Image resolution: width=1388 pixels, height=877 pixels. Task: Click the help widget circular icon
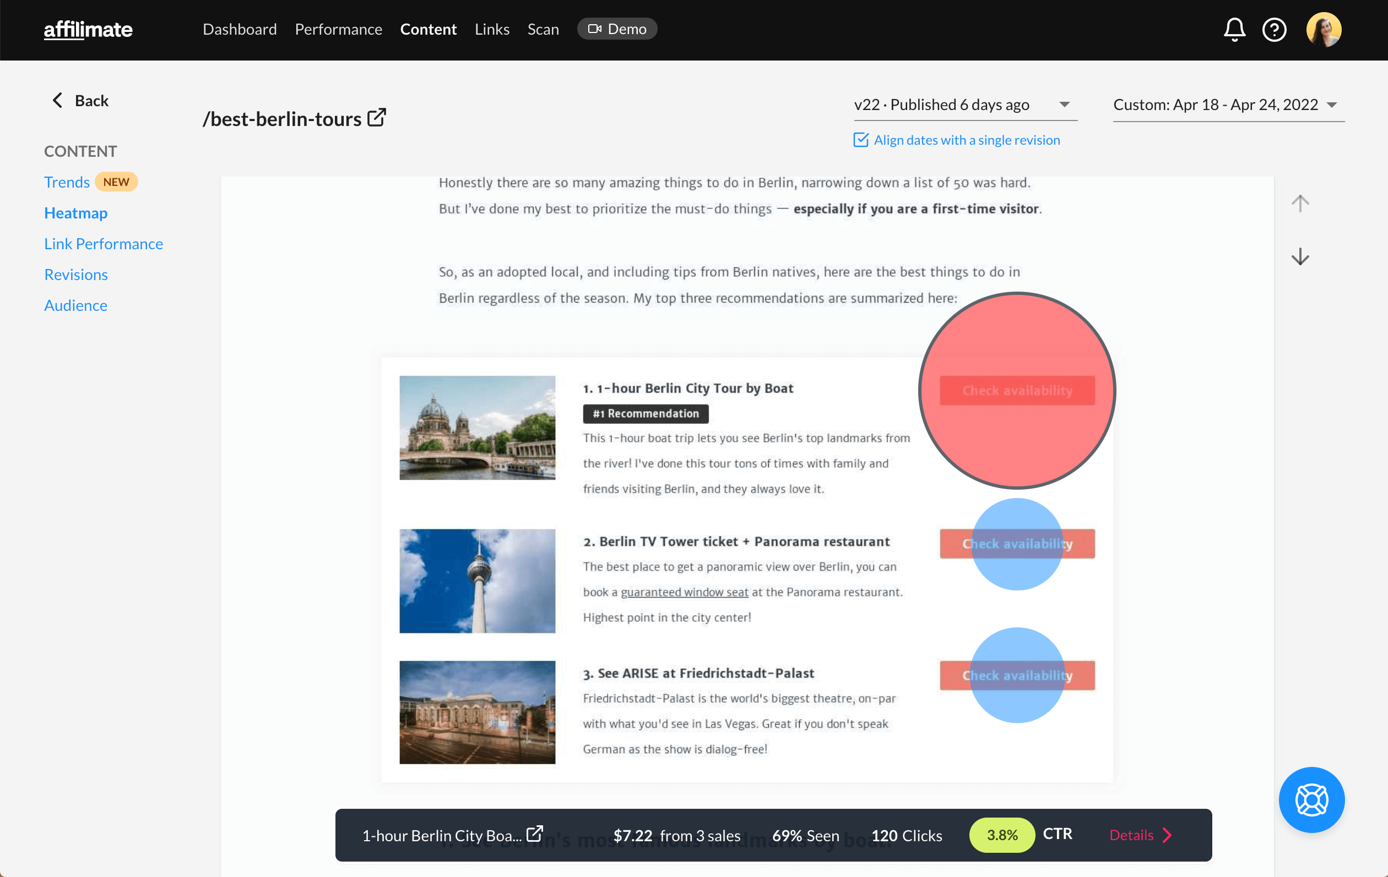[x=1313, y=799]
